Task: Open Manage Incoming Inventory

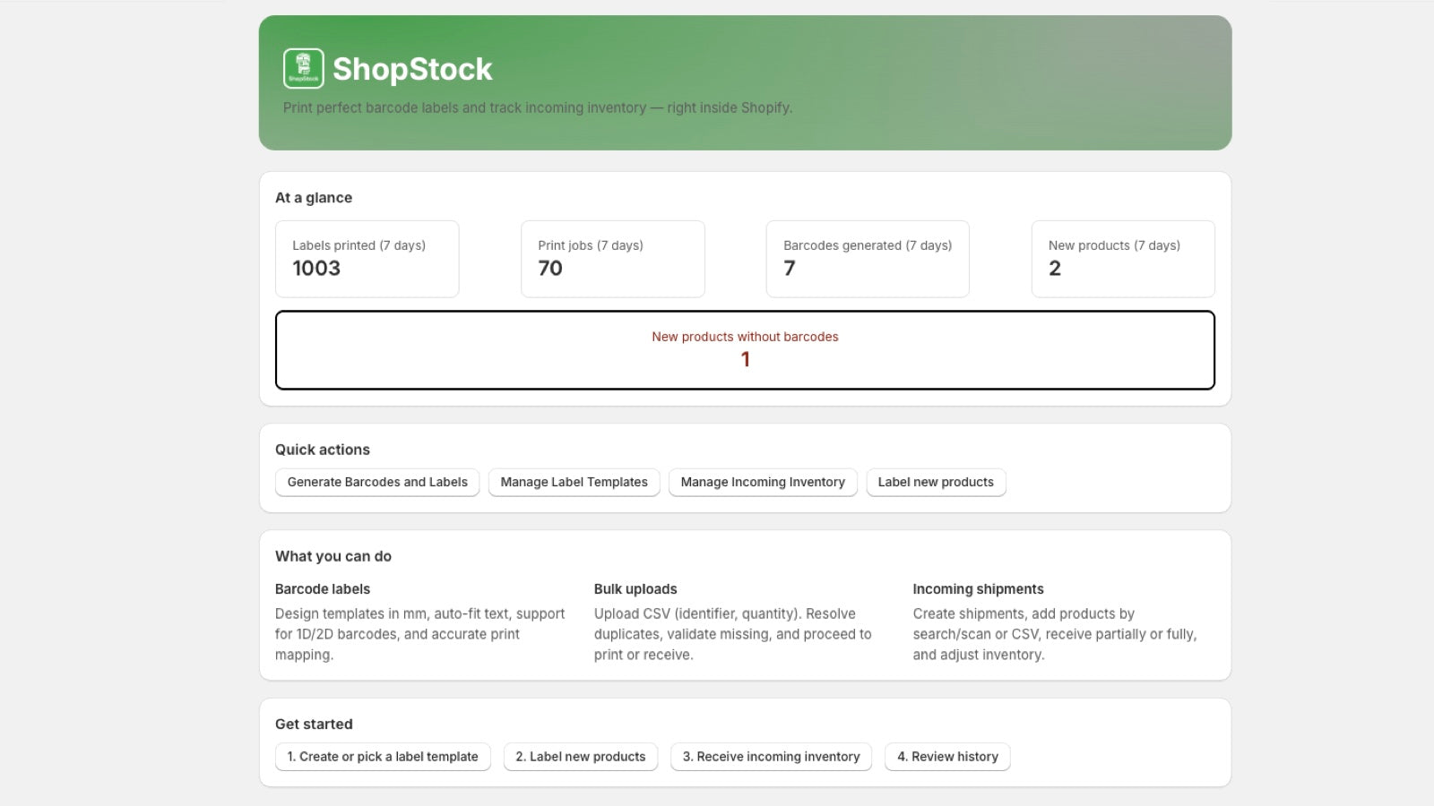Action: (763, 482)
